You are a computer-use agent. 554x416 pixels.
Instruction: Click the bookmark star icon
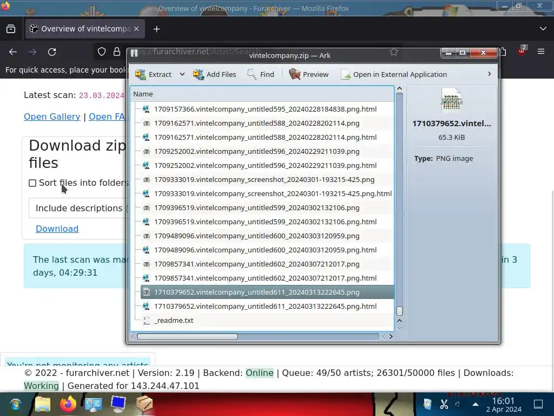[x=394, y=52]
